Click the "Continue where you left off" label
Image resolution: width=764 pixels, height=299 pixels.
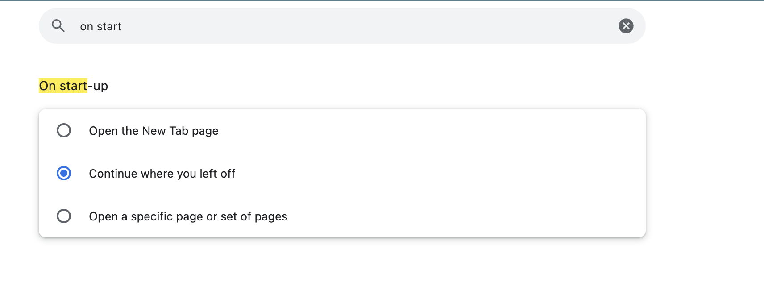click(162, 174)
